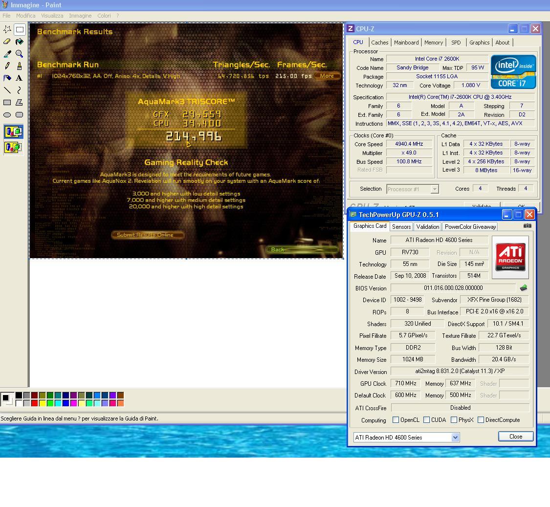This screenshot has height=507, width=550.
Task: Pick the Eraser tool in Paint
Action: 7,42
